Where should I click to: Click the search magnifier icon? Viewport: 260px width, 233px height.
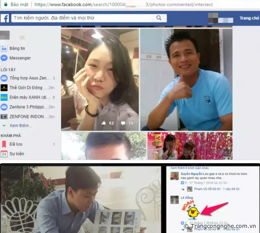[x=159, y=18]
